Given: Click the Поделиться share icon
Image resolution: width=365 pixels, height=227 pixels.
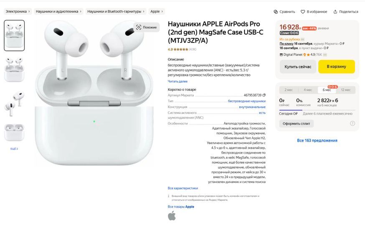Looking at the screenshot, I should tap(335, 12).
